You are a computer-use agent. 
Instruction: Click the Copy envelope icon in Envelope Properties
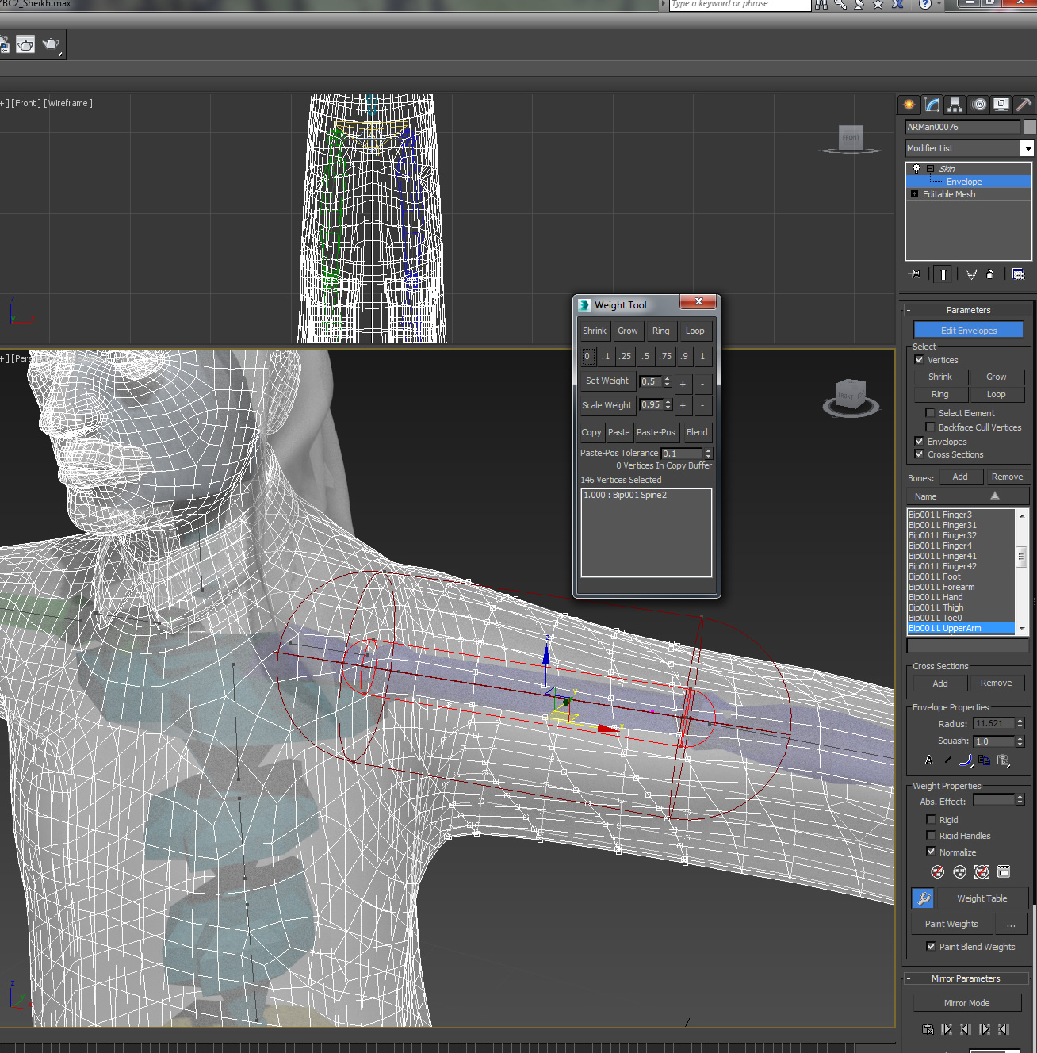[984, 760]
